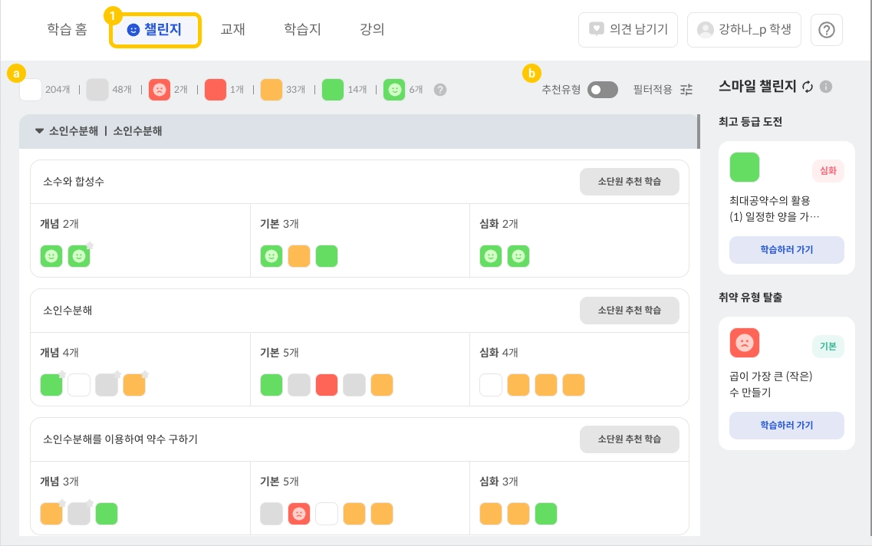This screenshot has height=546, width=872.
Task: Click the info icon beside 스마일 챌린지
Action: point(826,87)
